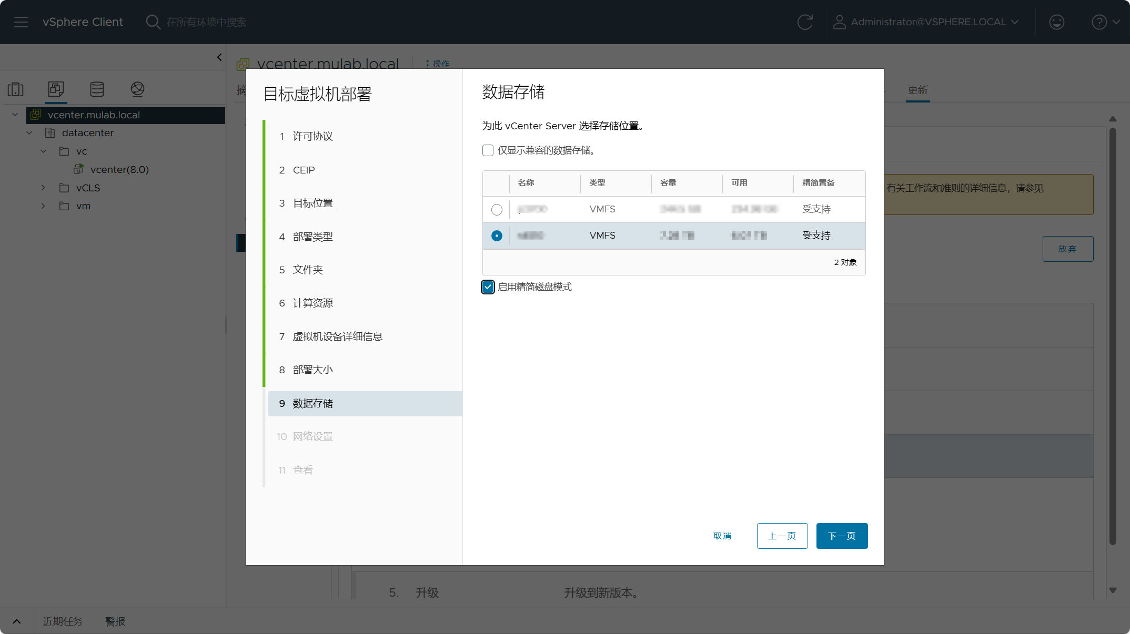Screen dimensions: 1130x634
Task: Open the smiley feedback icon
Action: pos(1056,22)
